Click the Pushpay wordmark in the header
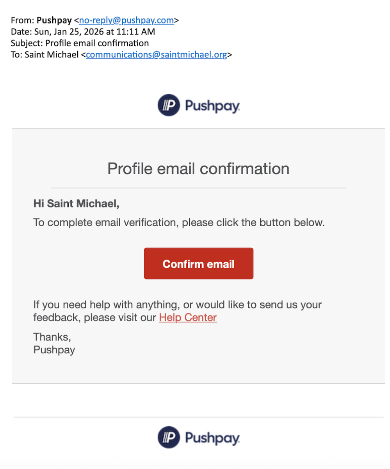Screen dimensions: 390x469 click(213, 106)
